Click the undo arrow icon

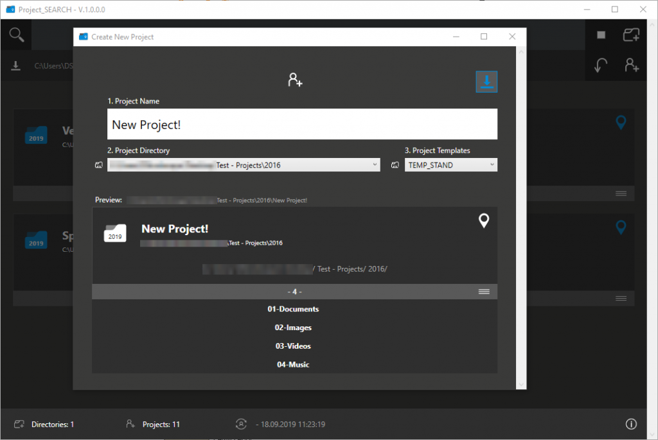point(601,65)
